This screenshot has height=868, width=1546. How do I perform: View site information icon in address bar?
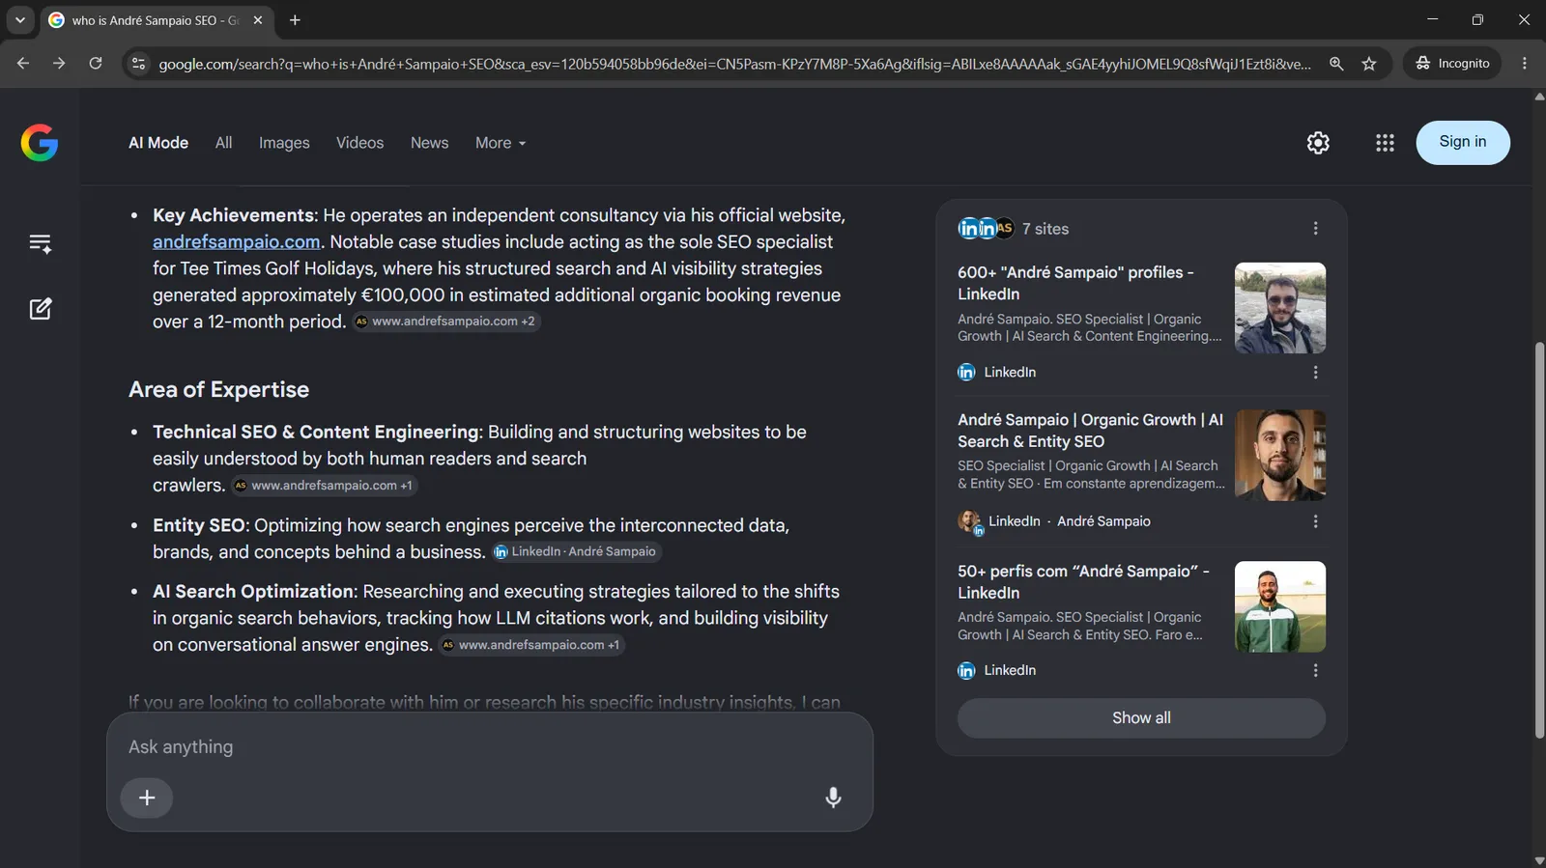tap(138, 64)
